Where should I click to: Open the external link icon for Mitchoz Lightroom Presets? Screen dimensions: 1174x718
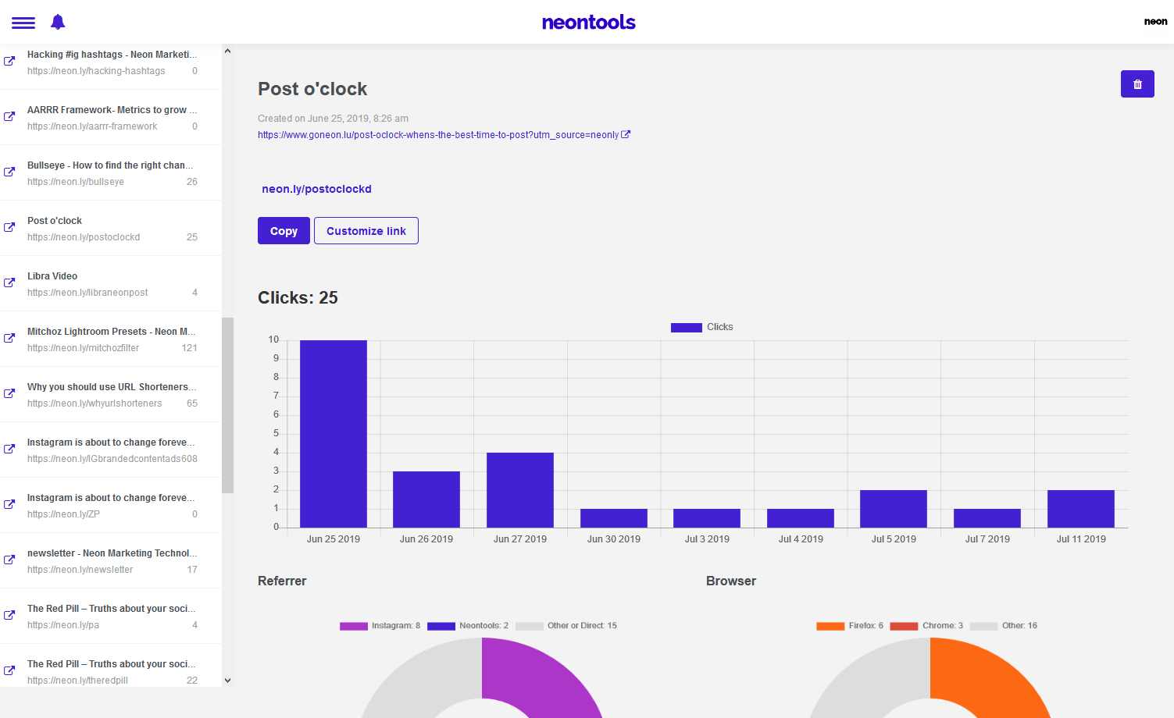(x=10, y=338)
